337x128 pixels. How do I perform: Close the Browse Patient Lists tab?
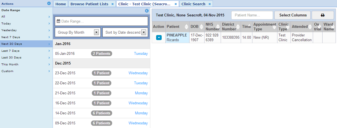click(x=112, y=4)
